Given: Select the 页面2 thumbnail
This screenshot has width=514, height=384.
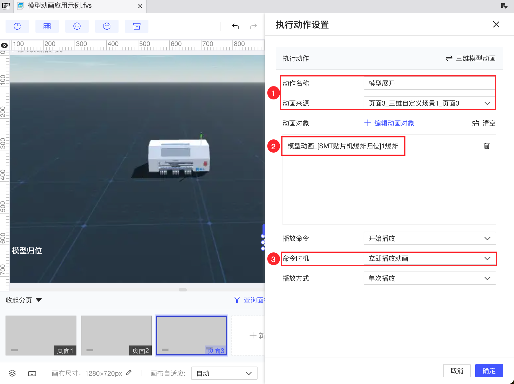Looking at the screenshot, I should pyautogui.click(x=116, y=336).
